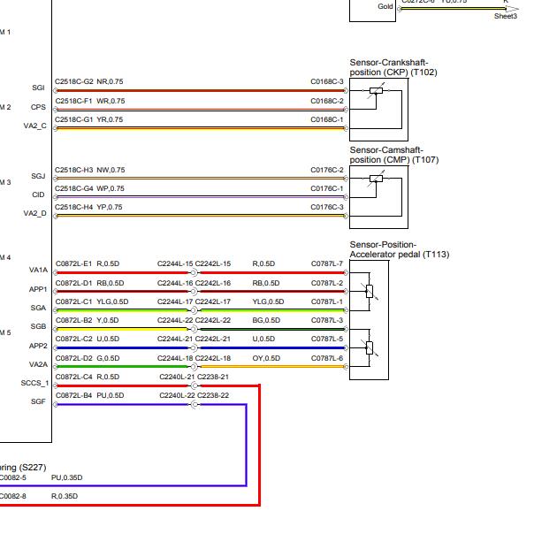
Task: Click the upper potentiometer symbol in accelerator pedal sensor
Action: pyautogui.click(x=370, y=292)
